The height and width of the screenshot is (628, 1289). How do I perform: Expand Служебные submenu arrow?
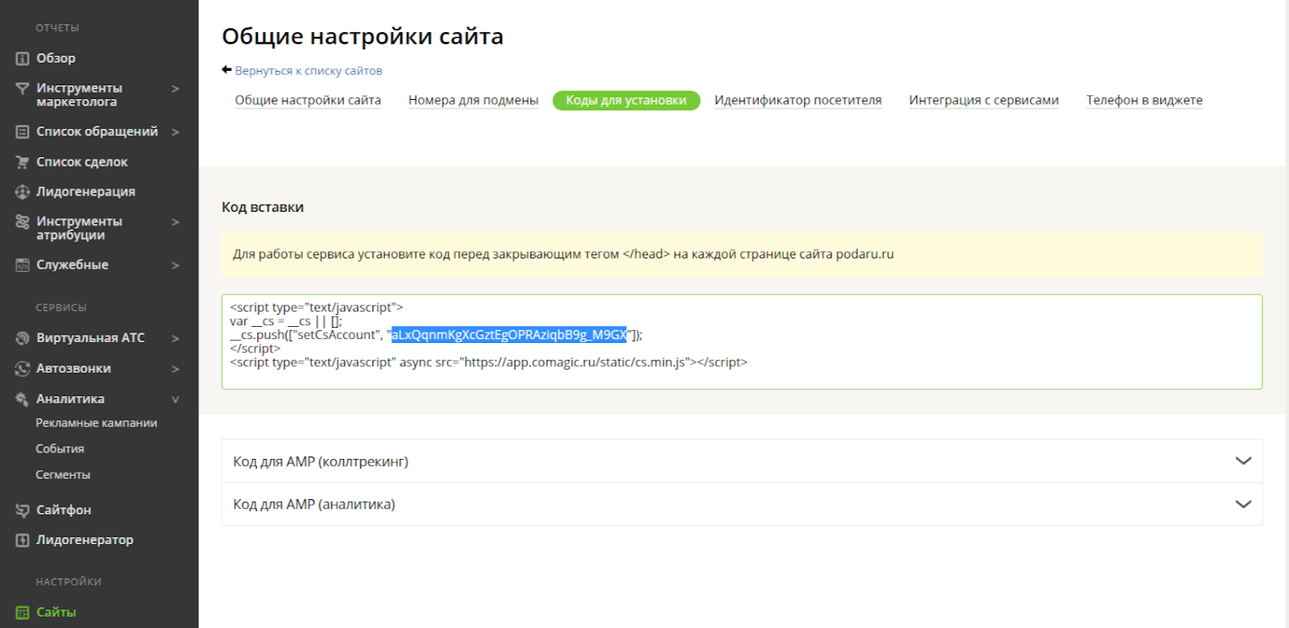pos(176,266)
